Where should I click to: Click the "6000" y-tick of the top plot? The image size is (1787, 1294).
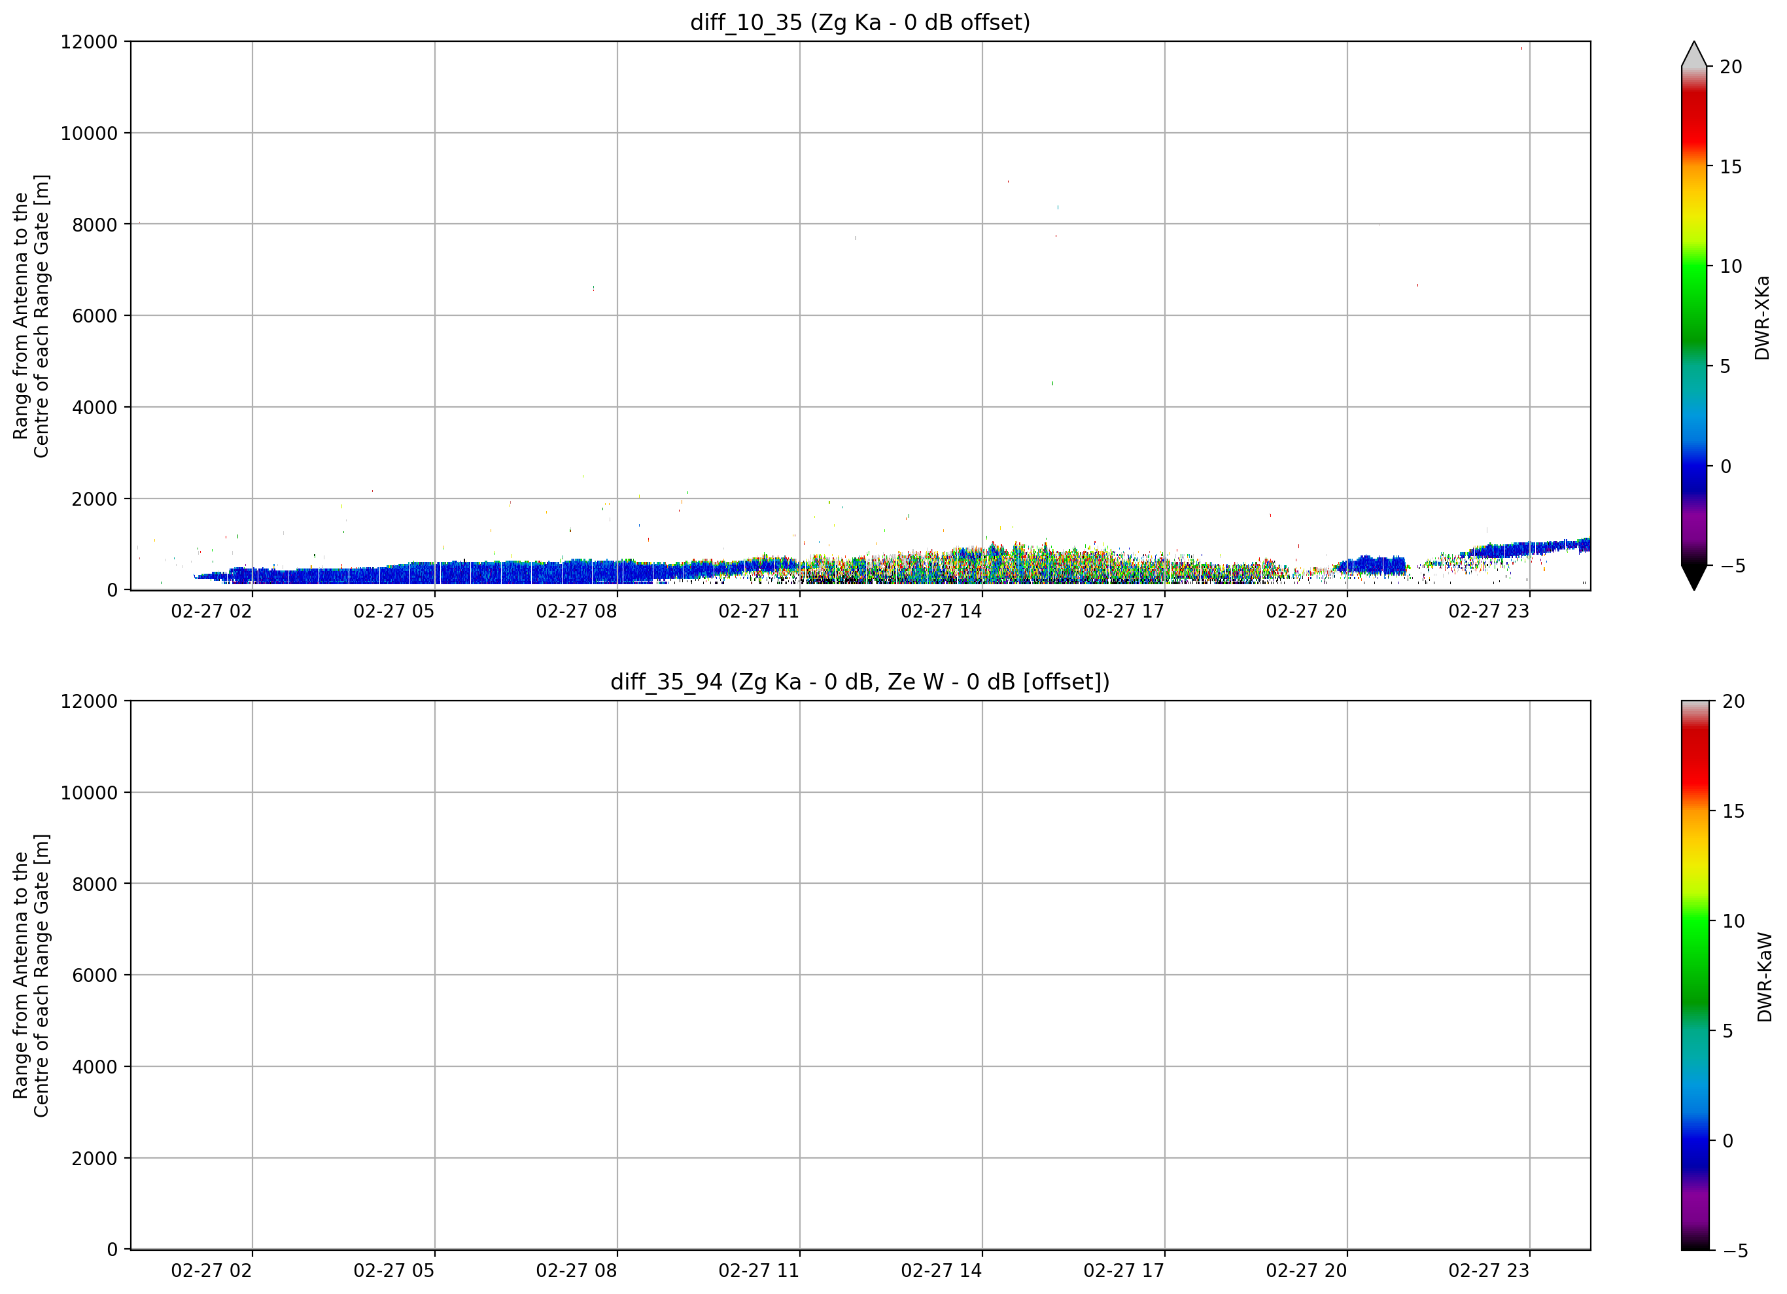click(95, 316)
